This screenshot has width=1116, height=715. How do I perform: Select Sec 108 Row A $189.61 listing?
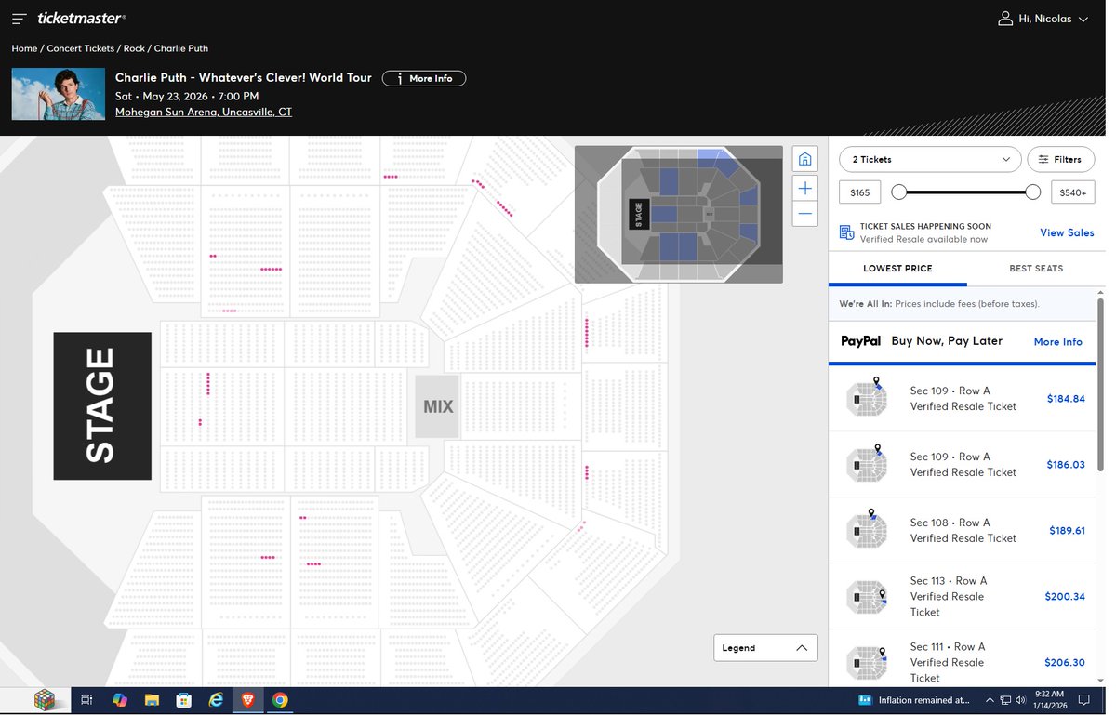pyautogui.click(x=962, y=531)
